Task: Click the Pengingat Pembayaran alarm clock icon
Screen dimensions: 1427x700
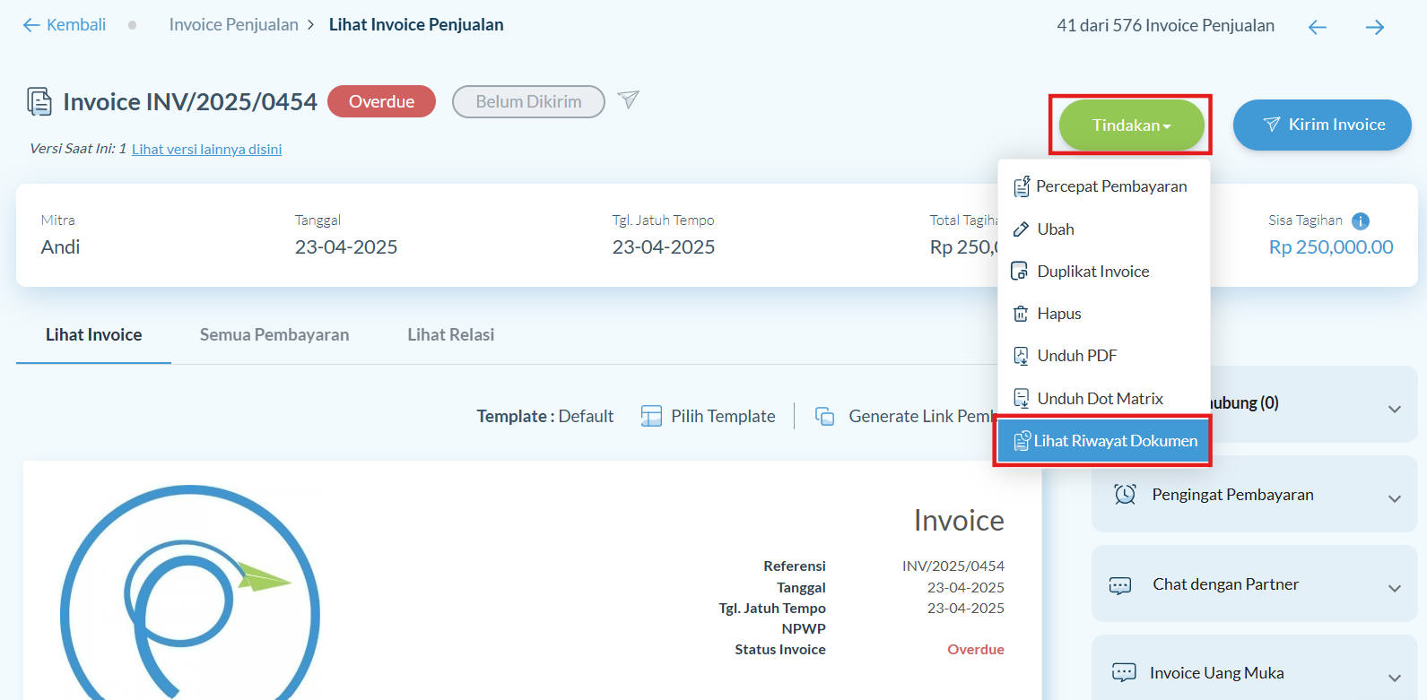Action: [x=1125, y=494]
